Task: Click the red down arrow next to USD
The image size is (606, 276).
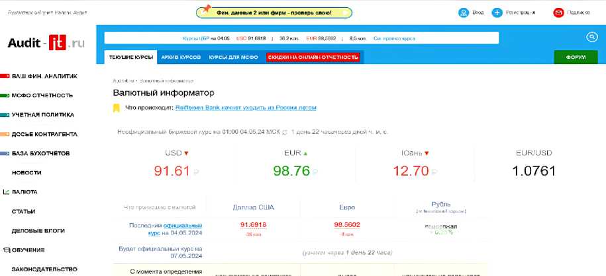Action: [x=186, y=153]
